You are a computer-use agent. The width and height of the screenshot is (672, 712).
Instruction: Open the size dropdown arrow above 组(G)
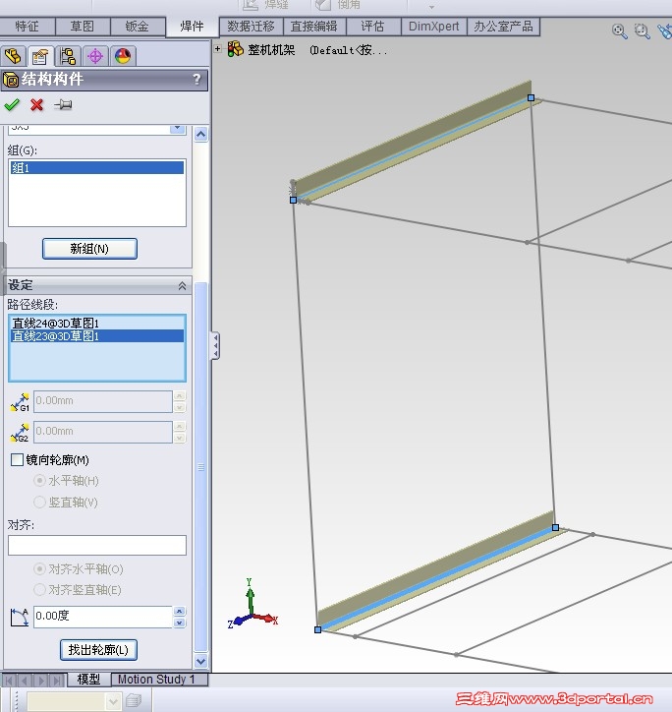[x=178, y=129]
